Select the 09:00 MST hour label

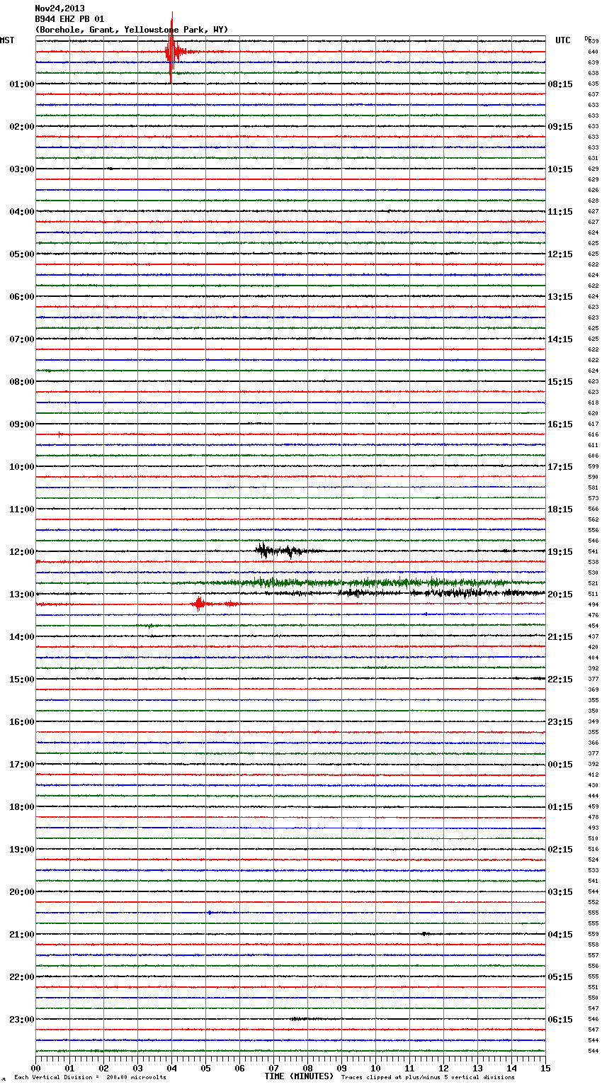[22, 424]
